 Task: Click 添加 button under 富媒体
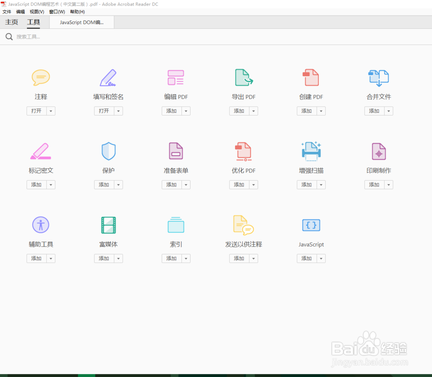(104, 259)
